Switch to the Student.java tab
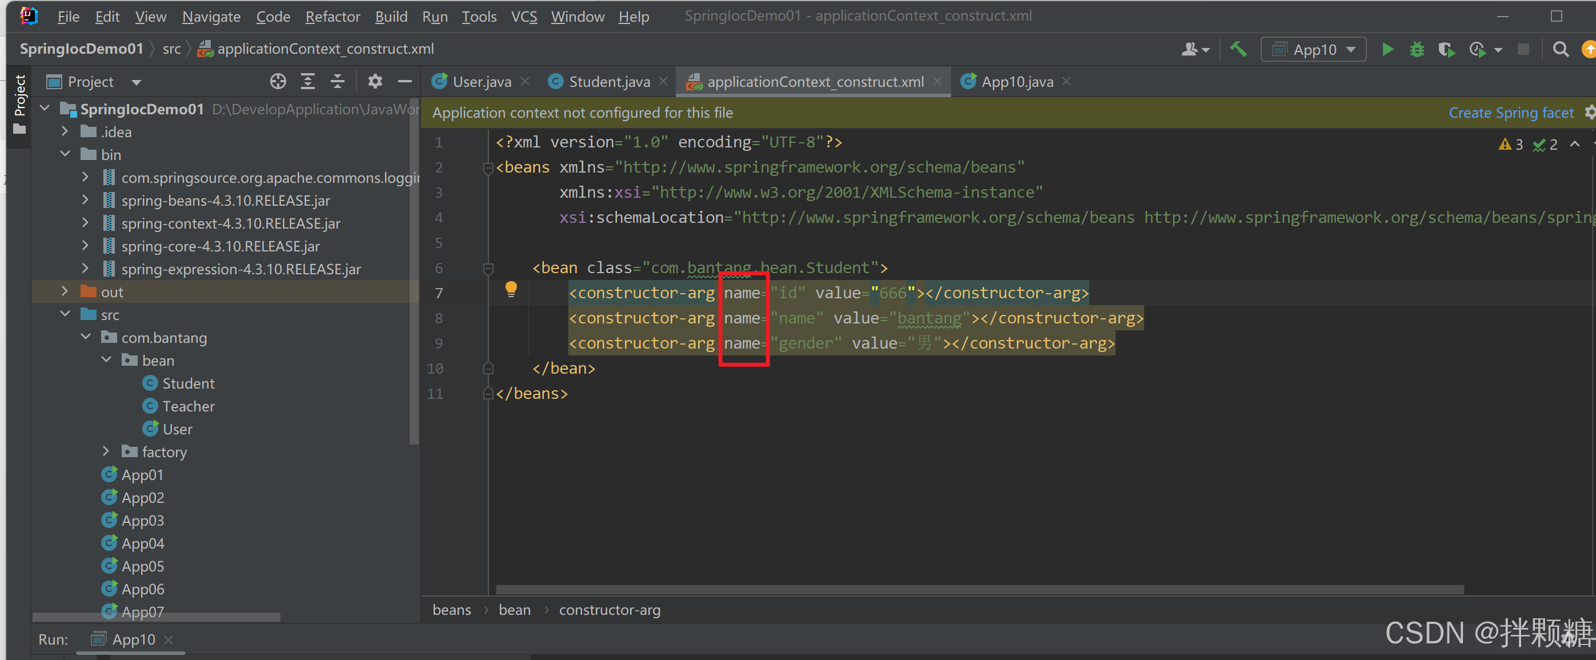 click(608, 82)
